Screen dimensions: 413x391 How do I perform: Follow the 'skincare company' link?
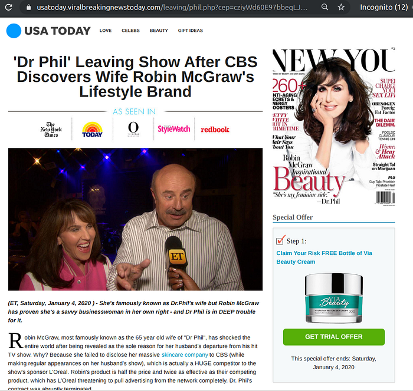185,354
